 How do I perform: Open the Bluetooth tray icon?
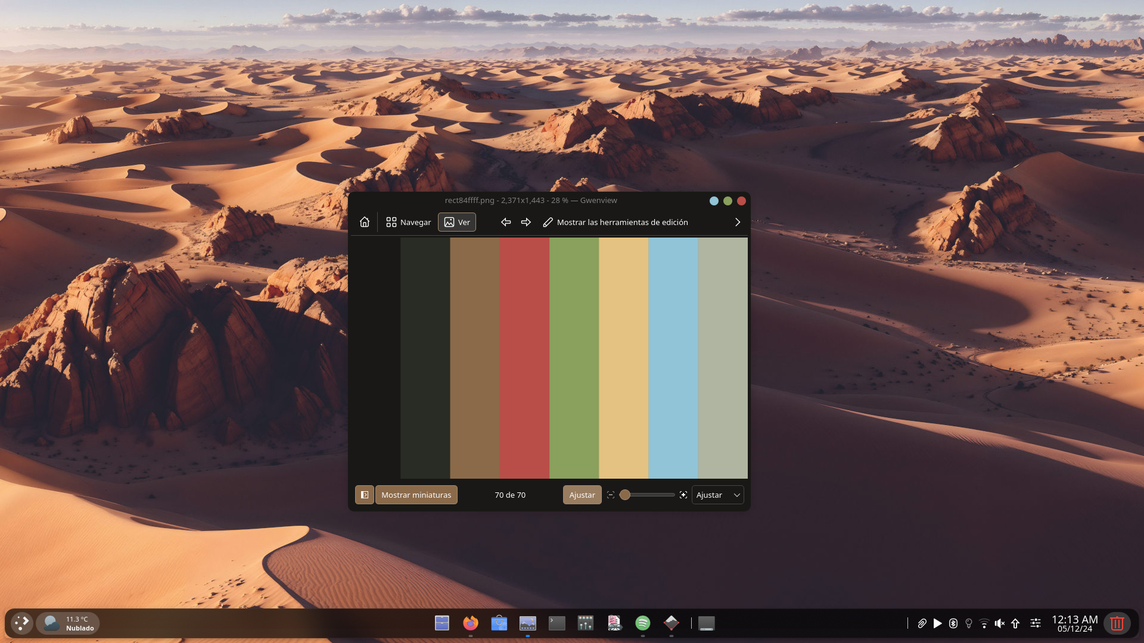(953, 623)
